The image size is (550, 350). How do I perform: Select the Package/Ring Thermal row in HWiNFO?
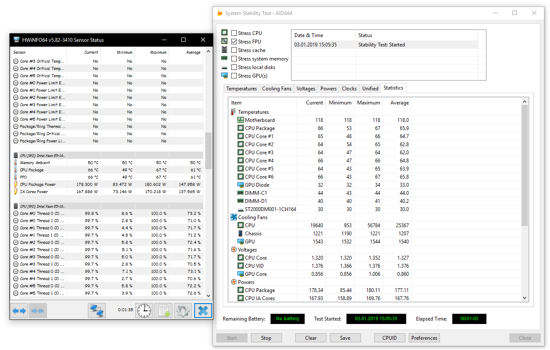point(108,127)
